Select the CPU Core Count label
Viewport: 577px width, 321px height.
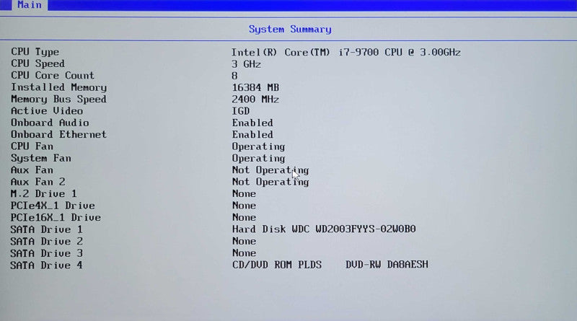coord(53,76)
